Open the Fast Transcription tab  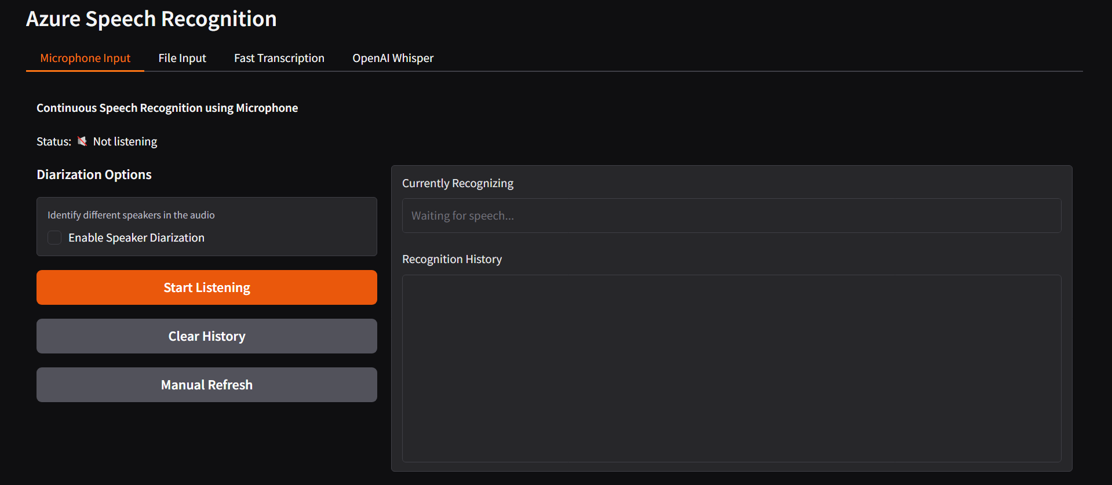(x=279, y=58)
